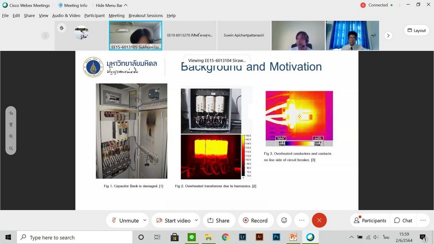The image size is (434, 244).
Task: Expand video options arrow beside Start video
Action: click(196, 220)
